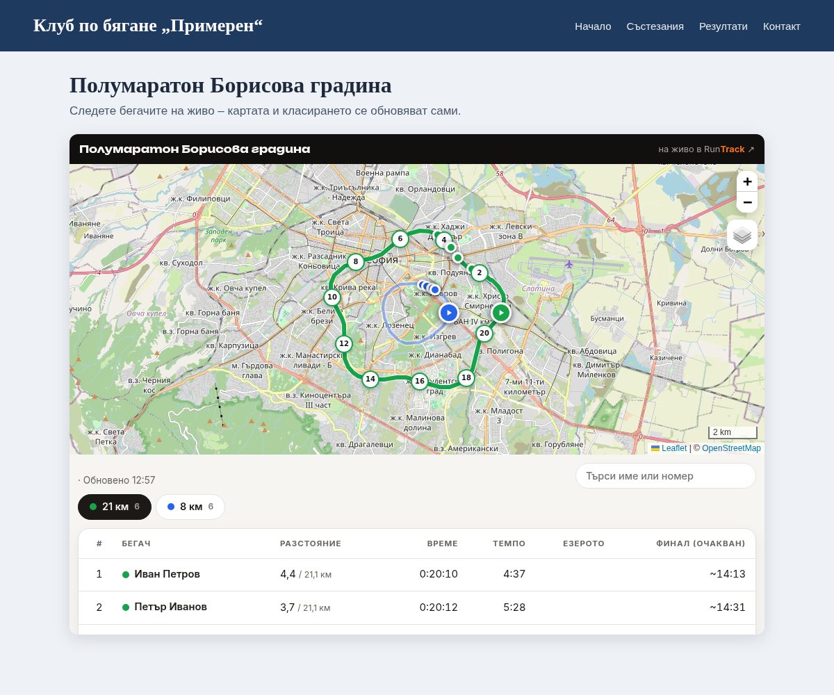Switch to the 21 км race tab
Viewport: 834px width, 695px height.
click(115, 507)
